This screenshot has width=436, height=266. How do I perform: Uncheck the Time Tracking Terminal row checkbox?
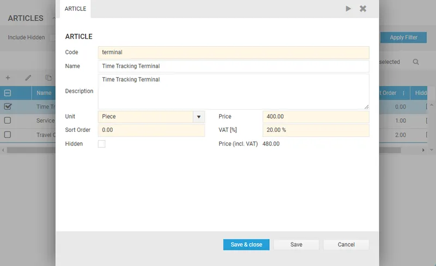(8, 107)
